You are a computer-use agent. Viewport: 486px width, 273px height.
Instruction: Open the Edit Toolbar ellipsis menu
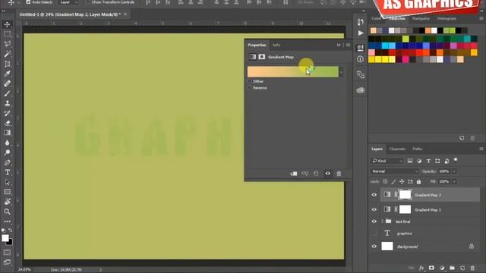click(x=7, y=221)
